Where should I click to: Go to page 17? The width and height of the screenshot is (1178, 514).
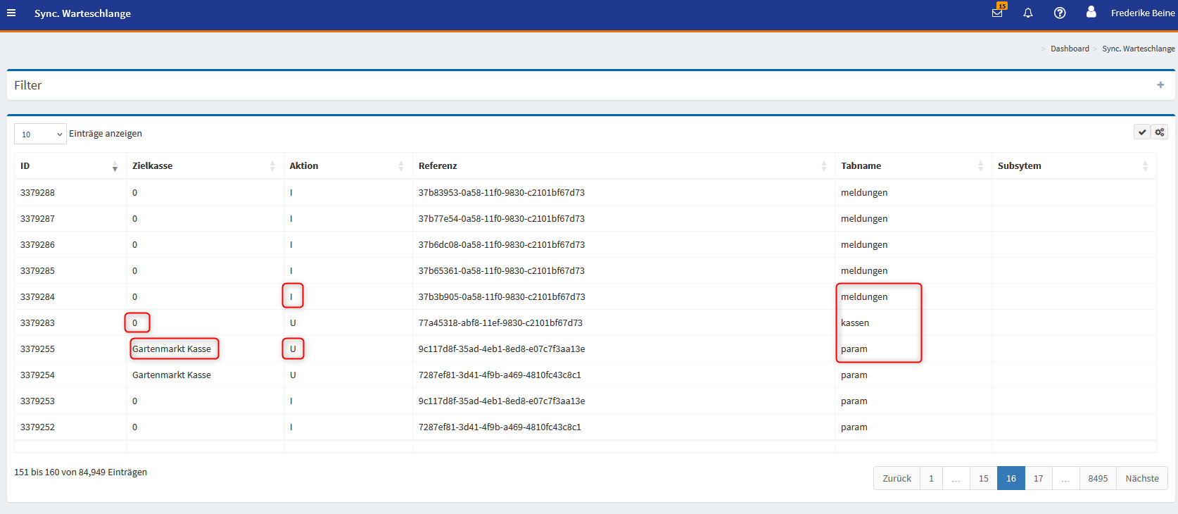(1038, 479)
